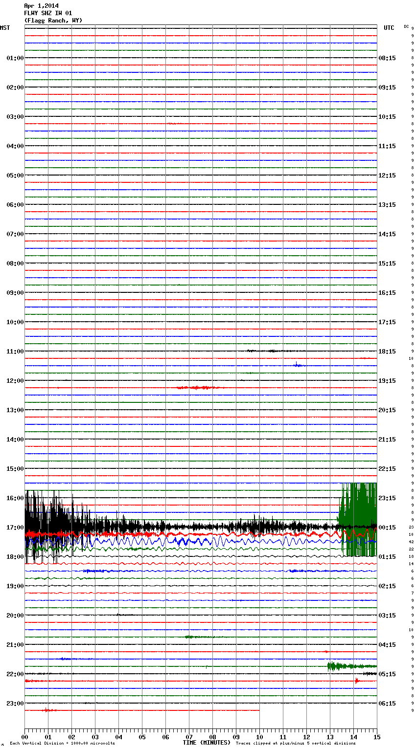Pick the UTC time label "04:15"
The height and width of the screenshot is (750, 416).
point(387,645)
